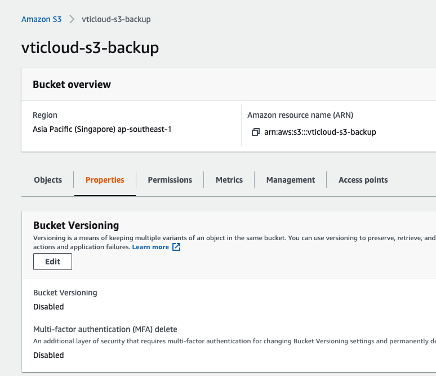Open the Management tab

point(291,180)
